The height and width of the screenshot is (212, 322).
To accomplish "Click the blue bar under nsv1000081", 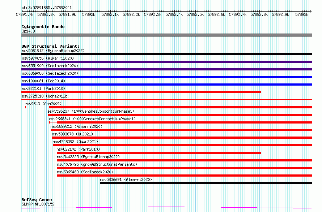I will click(x=166, y=85).
